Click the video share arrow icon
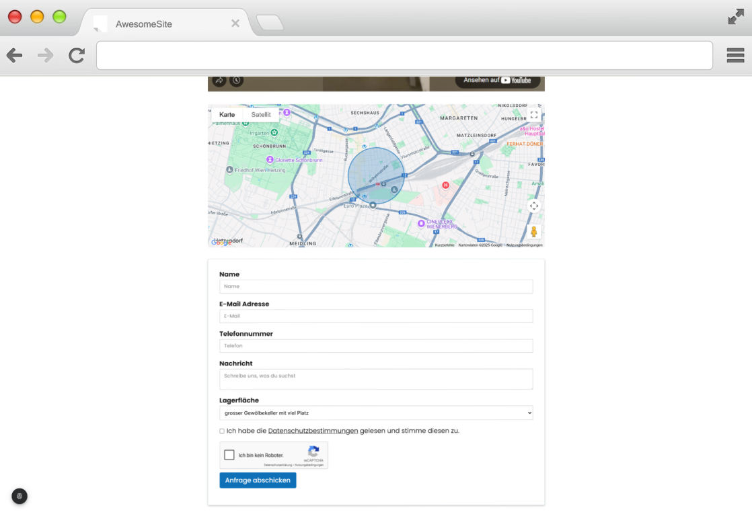The width and height of the screenshot is (752, 516). point(219,81)
